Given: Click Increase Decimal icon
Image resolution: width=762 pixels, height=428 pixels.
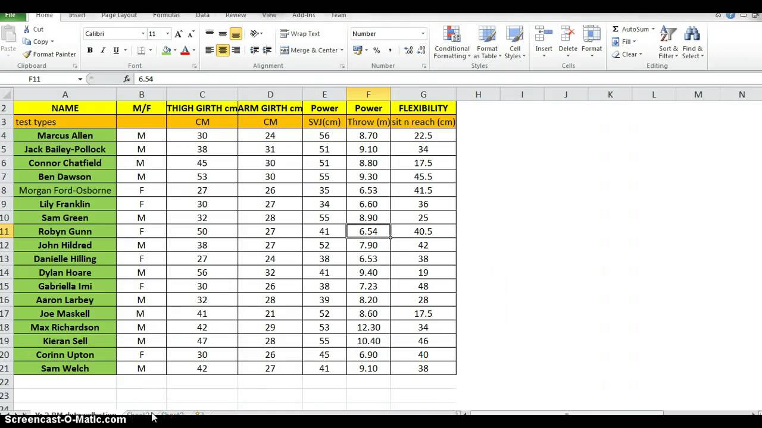Looking at the screenshot, I should pyautogui.click(x=408, y=51).
